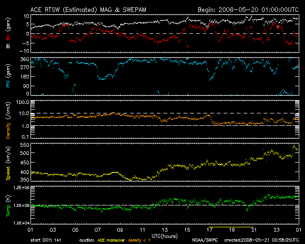Click the 'UTC(hours)' x-axis label
The height and width of the screenshot is (244, 305).
coord(164,236)
